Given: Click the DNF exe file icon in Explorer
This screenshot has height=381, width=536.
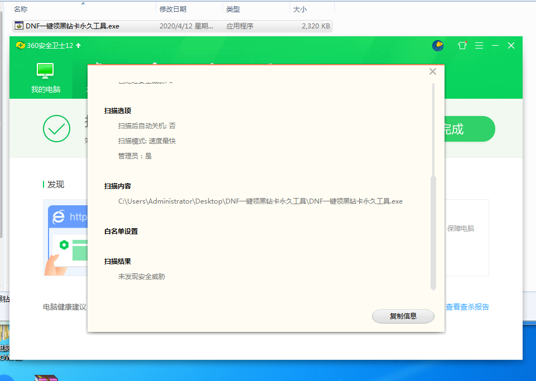Looking at the screenshot, I should (x=19, y=26).
